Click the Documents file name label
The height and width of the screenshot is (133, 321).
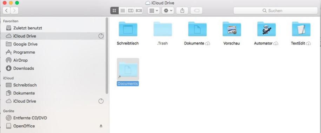pos(128,84)
